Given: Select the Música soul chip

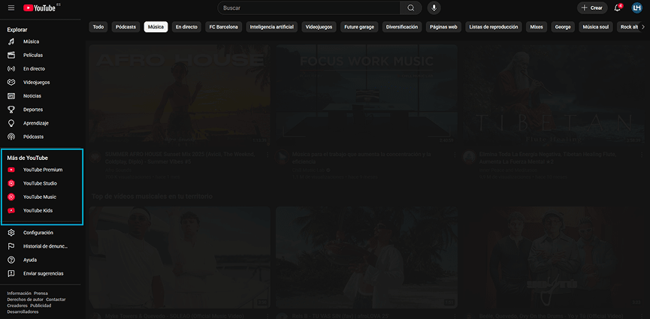Looking at the screenshot, I should click(596, 27).
